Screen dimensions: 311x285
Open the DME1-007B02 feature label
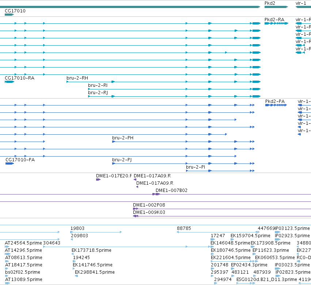pos(171,190)
